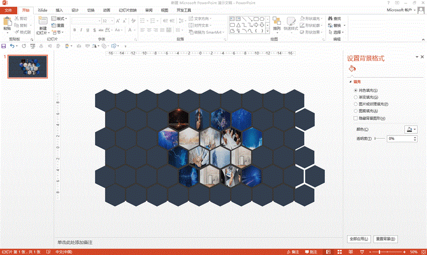Open the iSlide ribbon tab
Viewport: 427px width, 255px height.
tap(43, 10)
